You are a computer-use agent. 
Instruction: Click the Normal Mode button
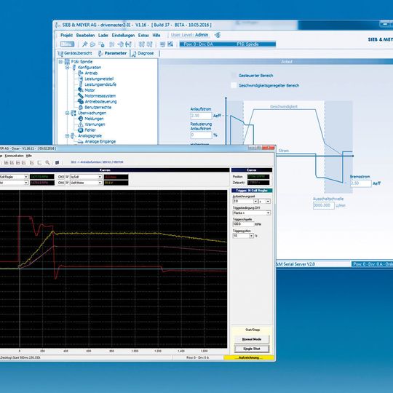252,339
